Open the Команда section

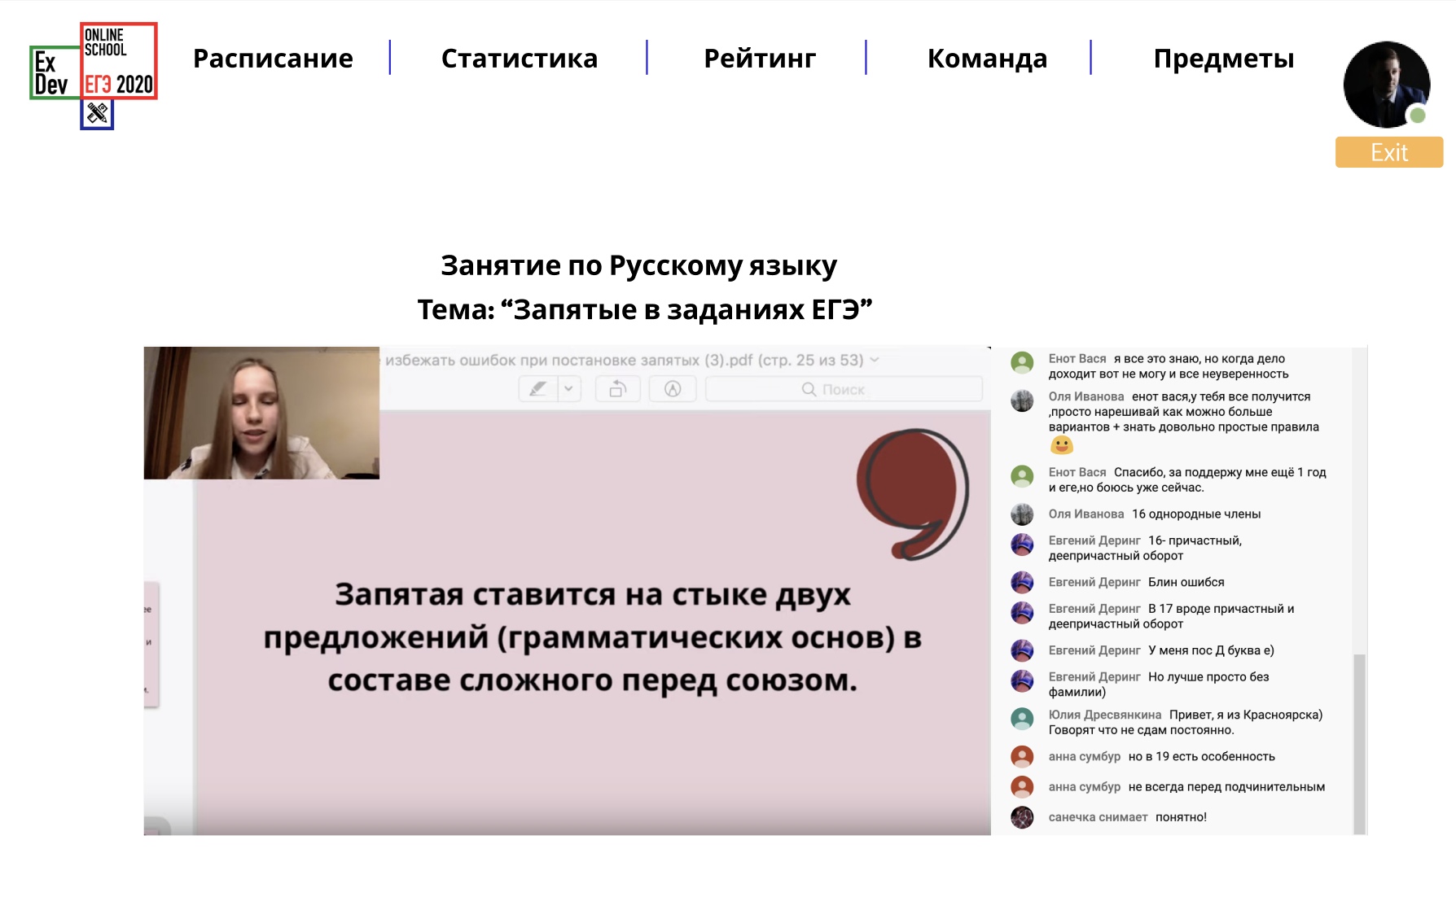(987, 59)
